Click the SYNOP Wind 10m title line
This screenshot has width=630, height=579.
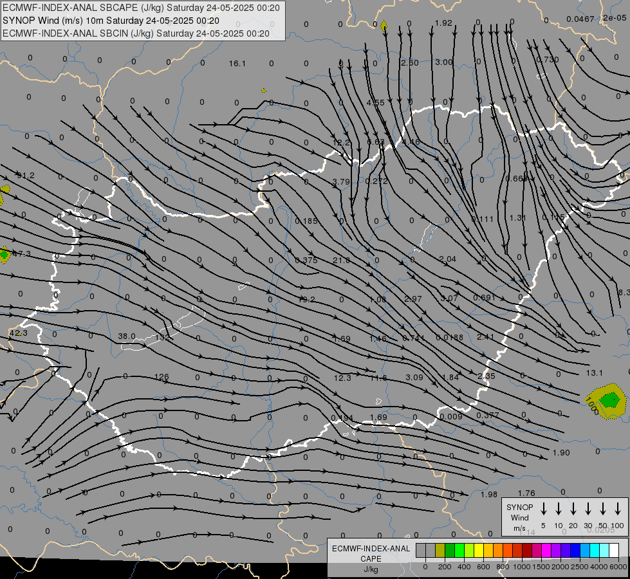[x=111, y=21]
